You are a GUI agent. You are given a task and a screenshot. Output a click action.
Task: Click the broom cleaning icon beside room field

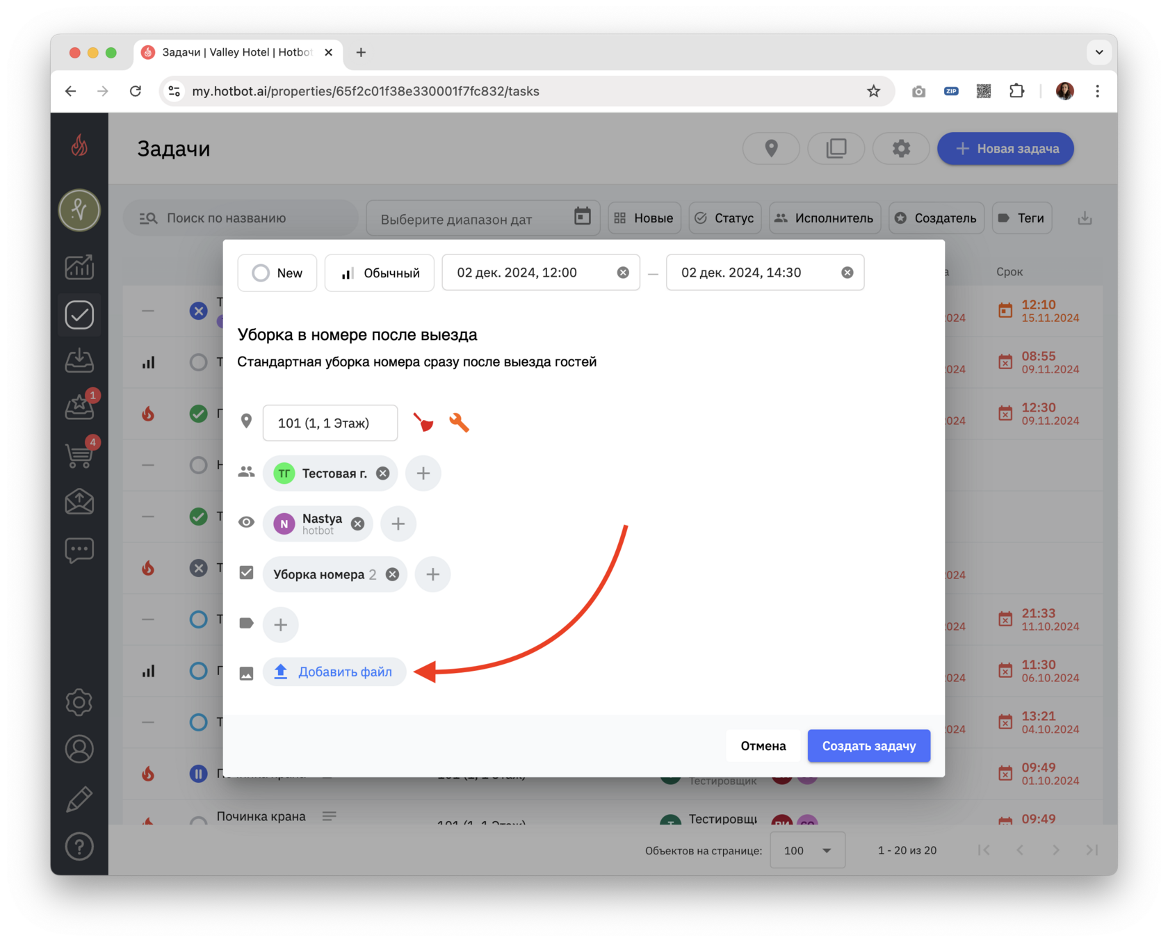[423, 423]
